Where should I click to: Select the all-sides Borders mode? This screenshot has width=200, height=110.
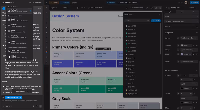pos(185,75)
